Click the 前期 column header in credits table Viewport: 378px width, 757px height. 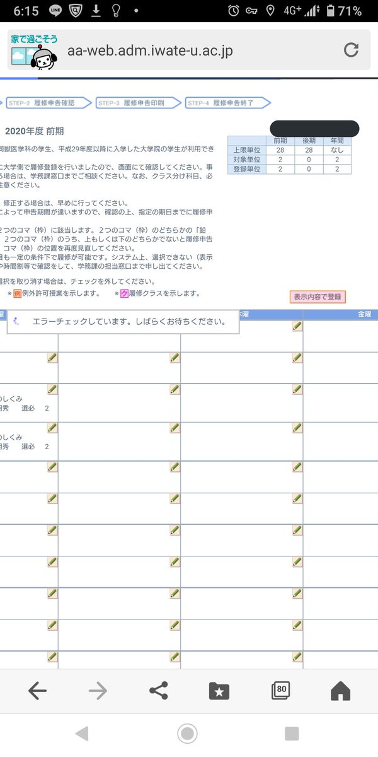(280, 141)
